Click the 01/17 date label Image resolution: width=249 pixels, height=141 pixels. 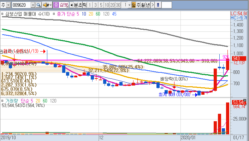pyautogui.click(x=238, y=137)
